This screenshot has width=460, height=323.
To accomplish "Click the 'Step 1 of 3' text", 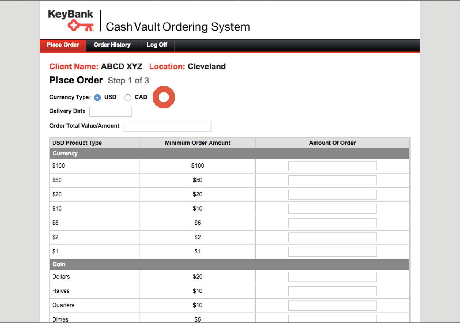I will coord(128,81).
